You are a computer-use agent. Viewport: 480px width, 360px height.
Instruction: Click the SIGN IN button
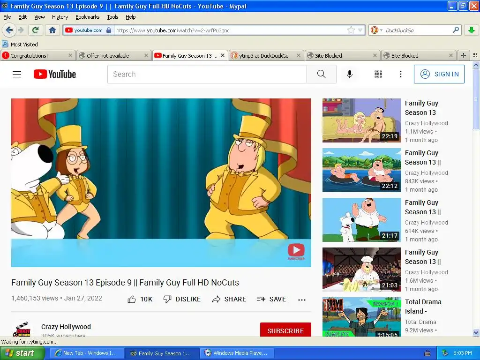[x=439, y=74]
